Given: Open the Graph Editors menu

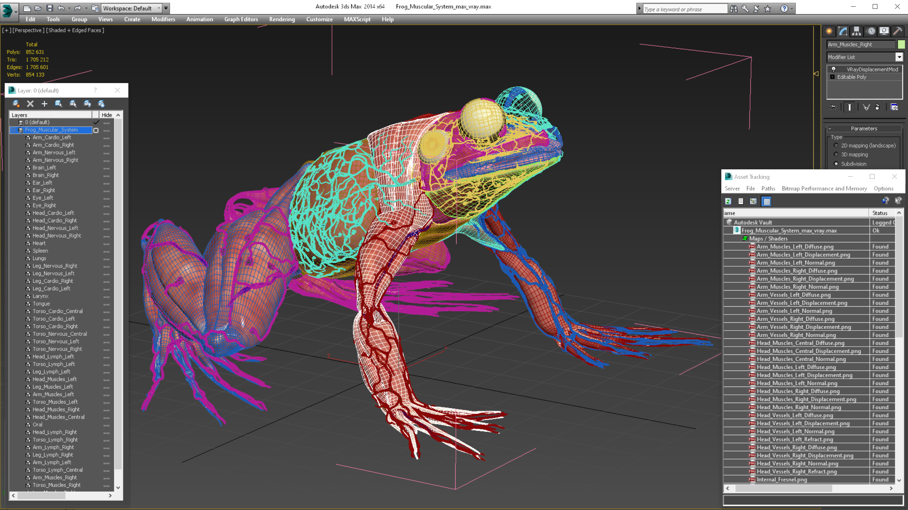Looking at the screenshot, I should point(241,19).
